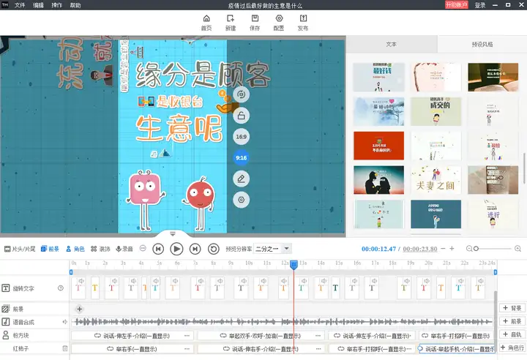This screenshot has height=360, width=527.
Task: Decrease duration with minus beside total time
Action: [x=443, y=249]
